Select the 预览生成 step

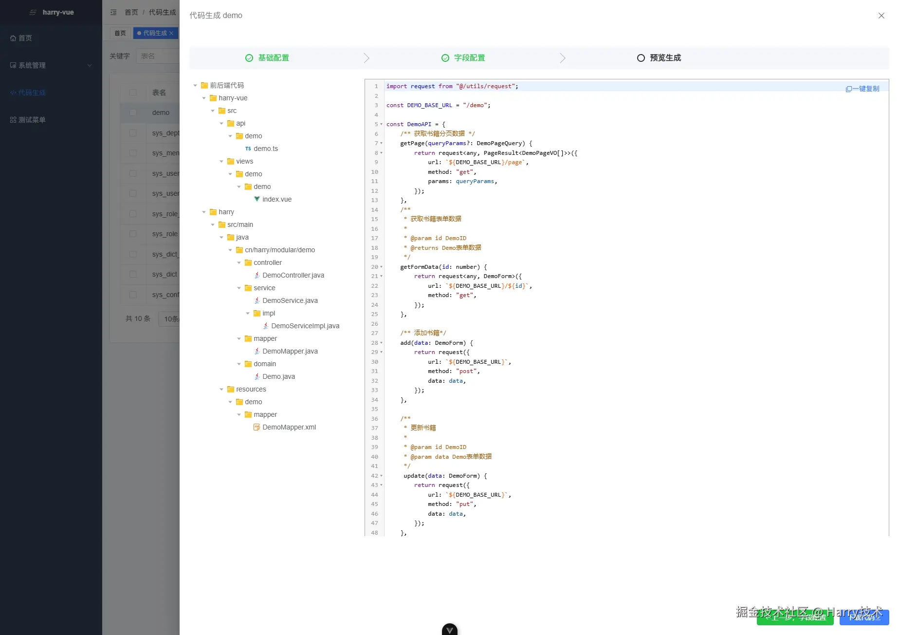(659, 58)
